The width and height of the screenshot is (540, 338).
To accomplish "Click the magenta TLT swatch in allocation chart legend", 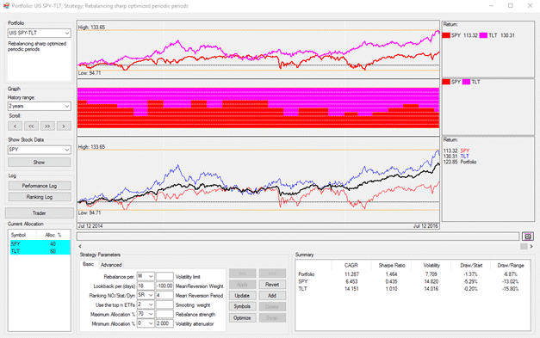I will point(467,82).
